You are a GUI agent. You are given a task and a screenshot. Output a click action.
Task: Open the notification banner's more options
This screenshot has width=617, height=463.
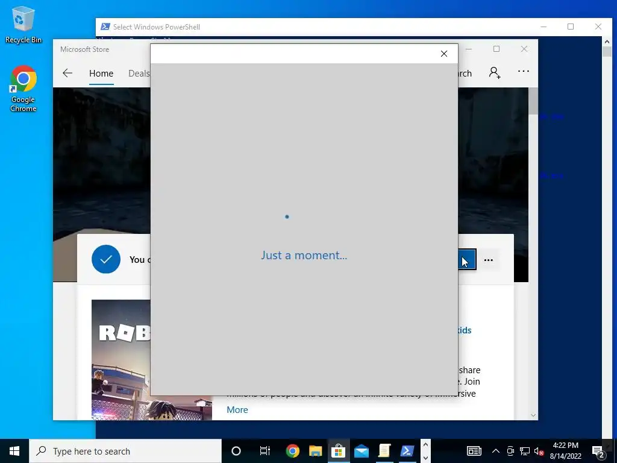[x=488, y=260]
